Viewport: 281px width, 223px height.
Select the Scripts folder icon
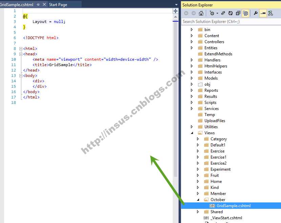[x=200, y=103]
